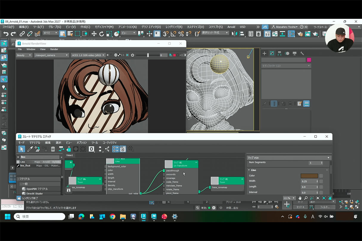This screenshot has width=362, height=241.
Task: Click the Undo arrow in main toolbar
Action: coord(6,34)
